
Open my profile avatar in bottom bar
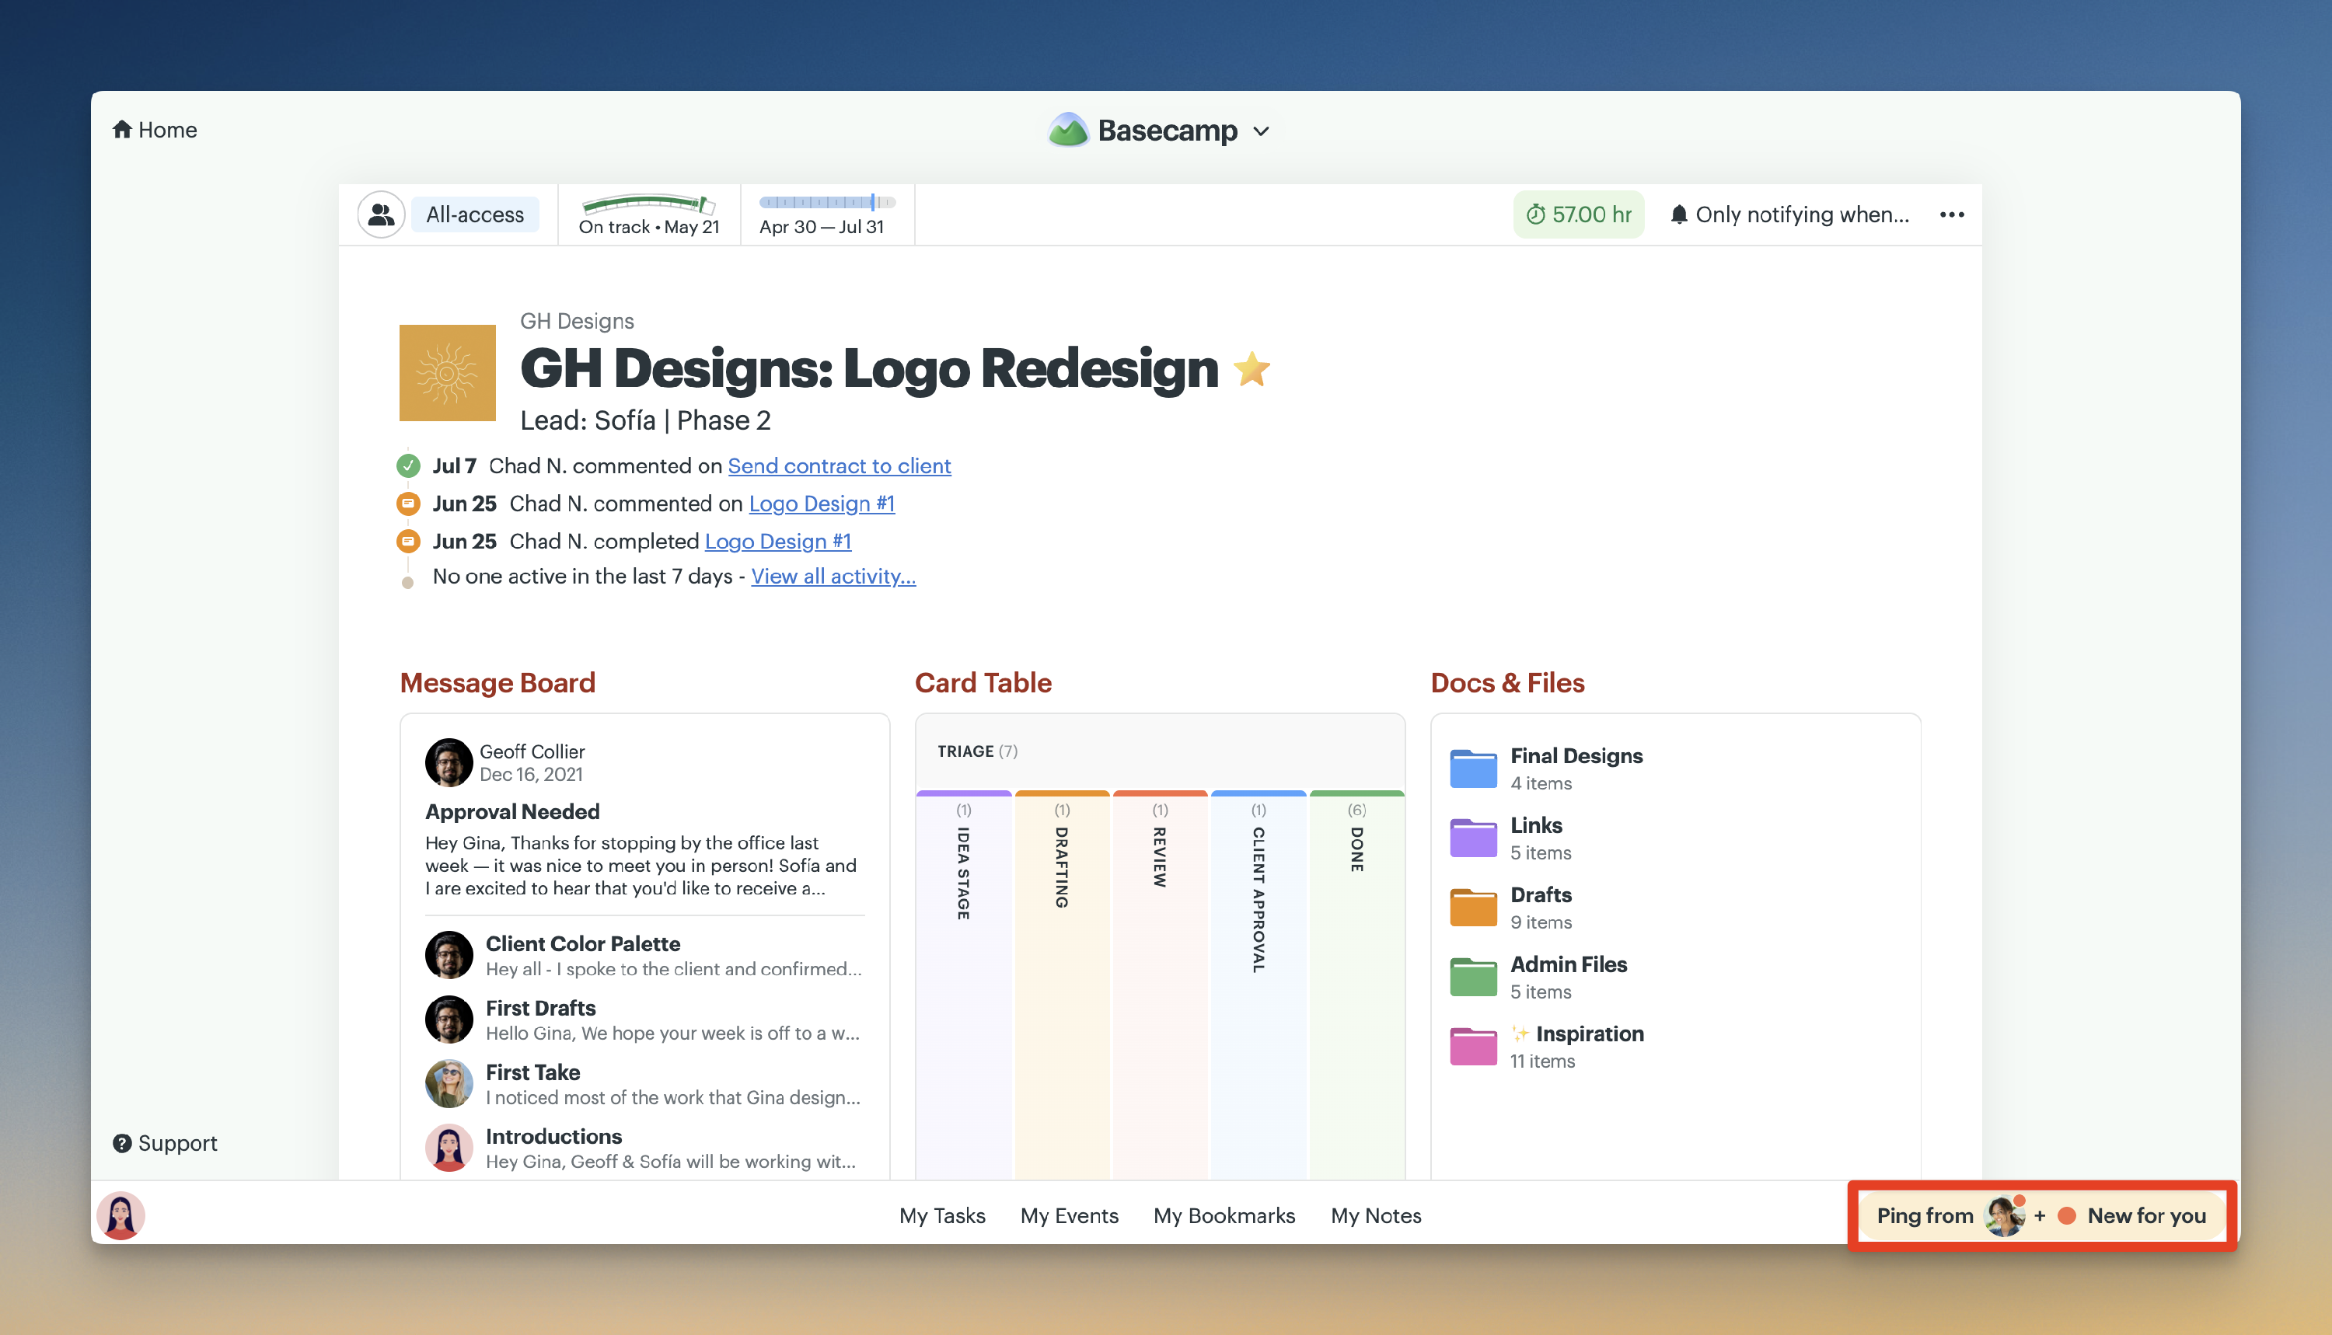[x=121, y=1216]
